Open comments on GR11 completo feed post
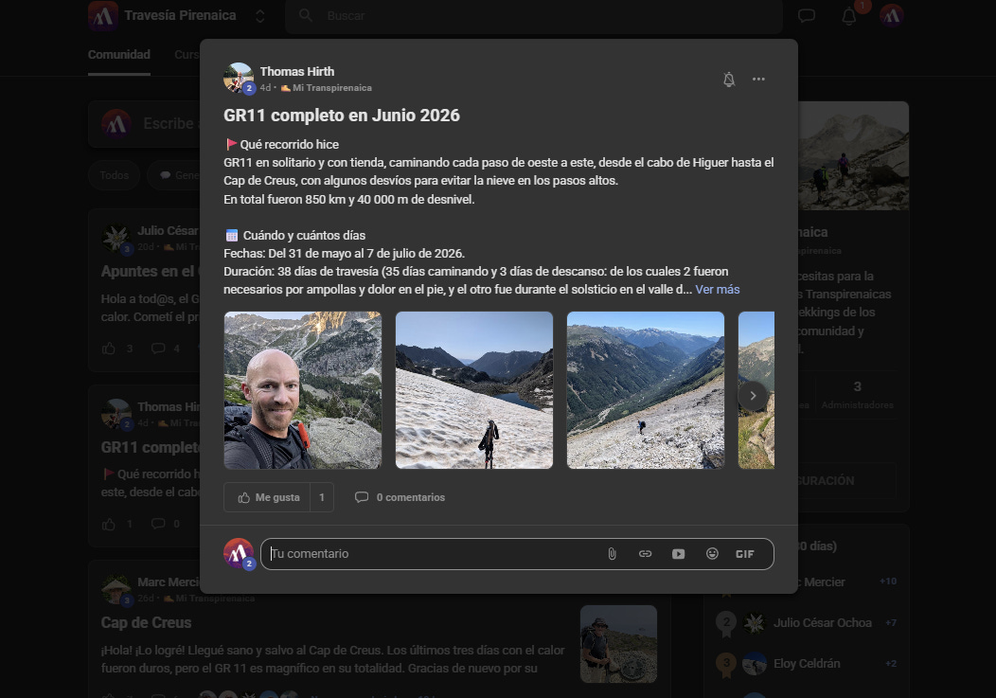Viewport: 996px width, 698px height. [x=158, y=524]
